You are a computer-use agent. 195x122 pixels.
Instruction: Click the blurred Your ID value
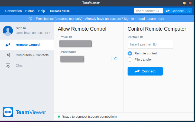click(76, 44)
